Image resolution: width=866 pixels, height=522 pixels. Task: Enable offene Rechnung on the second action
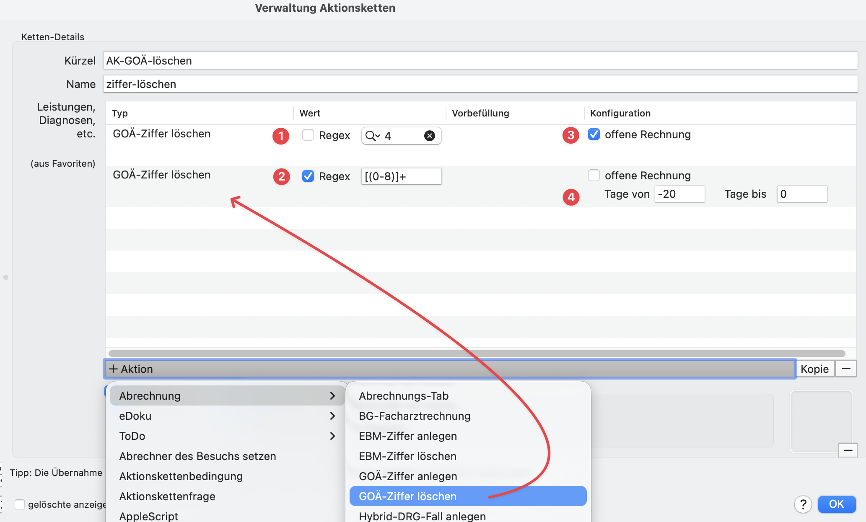pos(594,175)
